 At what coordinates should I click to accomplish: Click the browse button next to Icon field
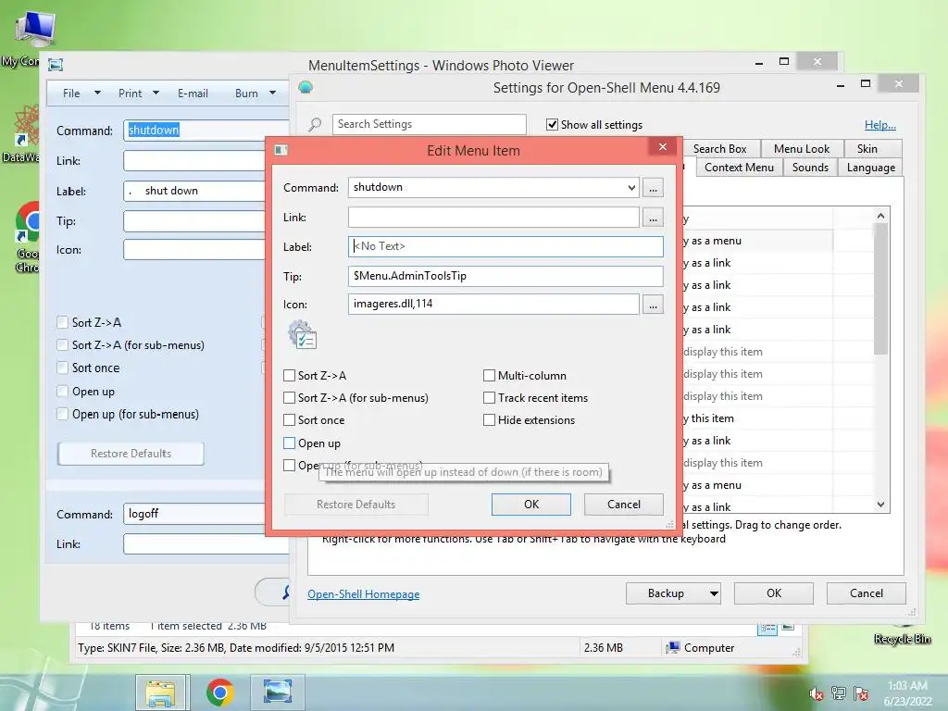click(x=653, y=305)
